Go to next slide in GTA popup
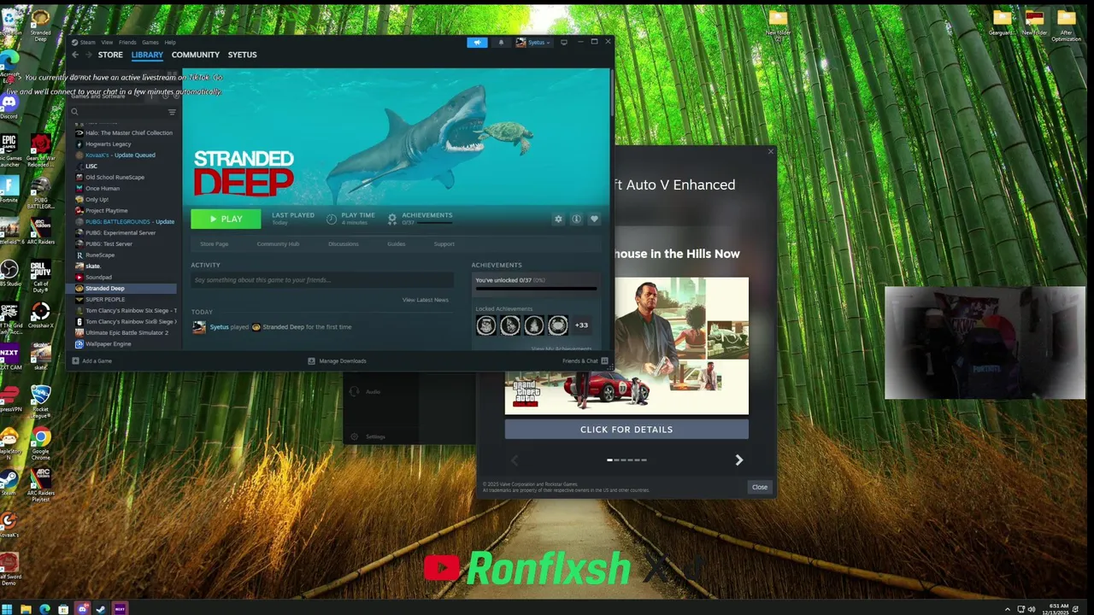 point(739,460)
